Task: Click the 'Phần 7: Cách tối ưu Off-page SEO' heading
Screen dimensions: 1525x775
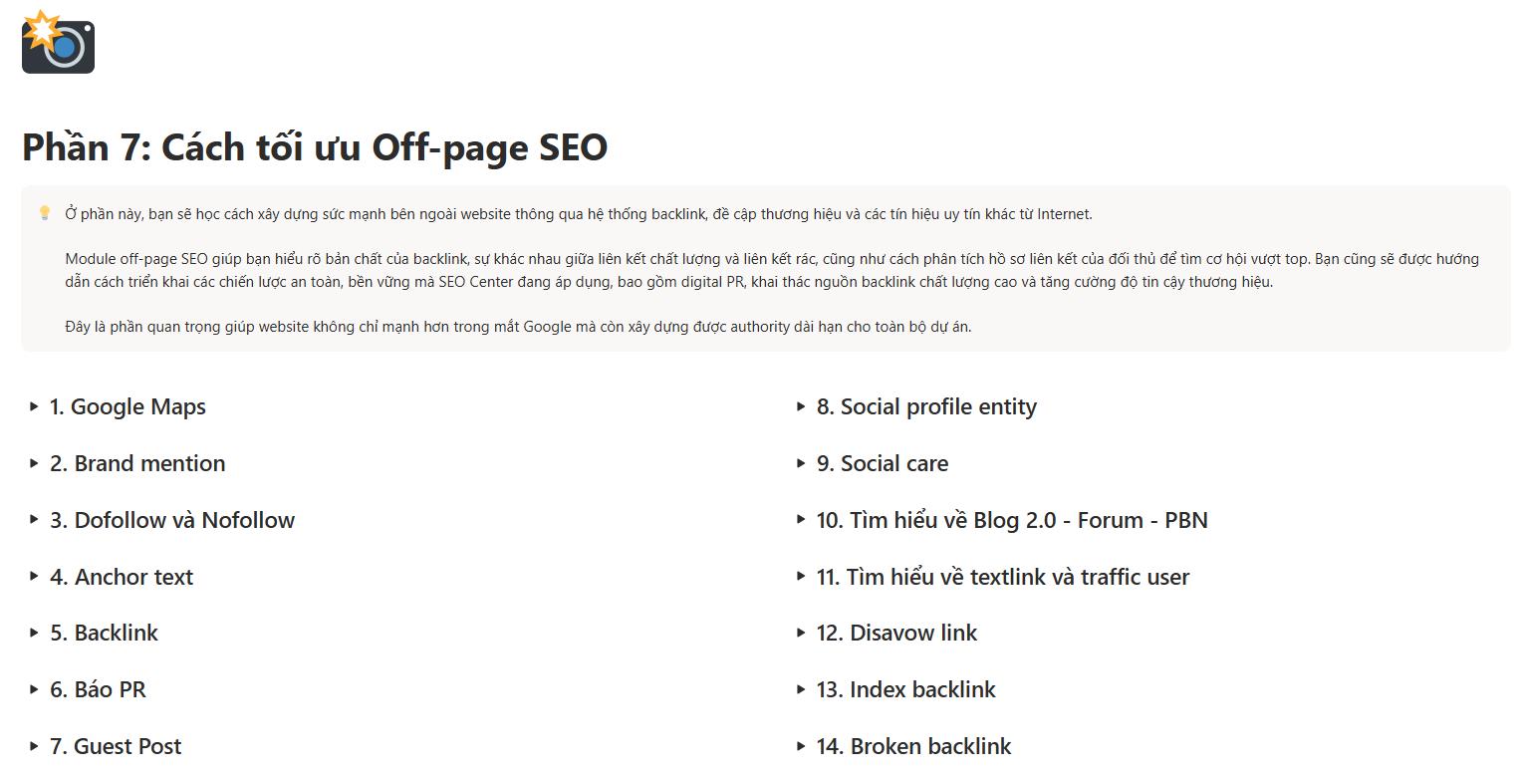Action: tap(314, 147)
